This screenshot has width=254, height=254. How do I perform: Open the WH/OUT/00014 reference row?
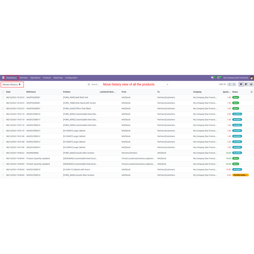pos(33,147)
